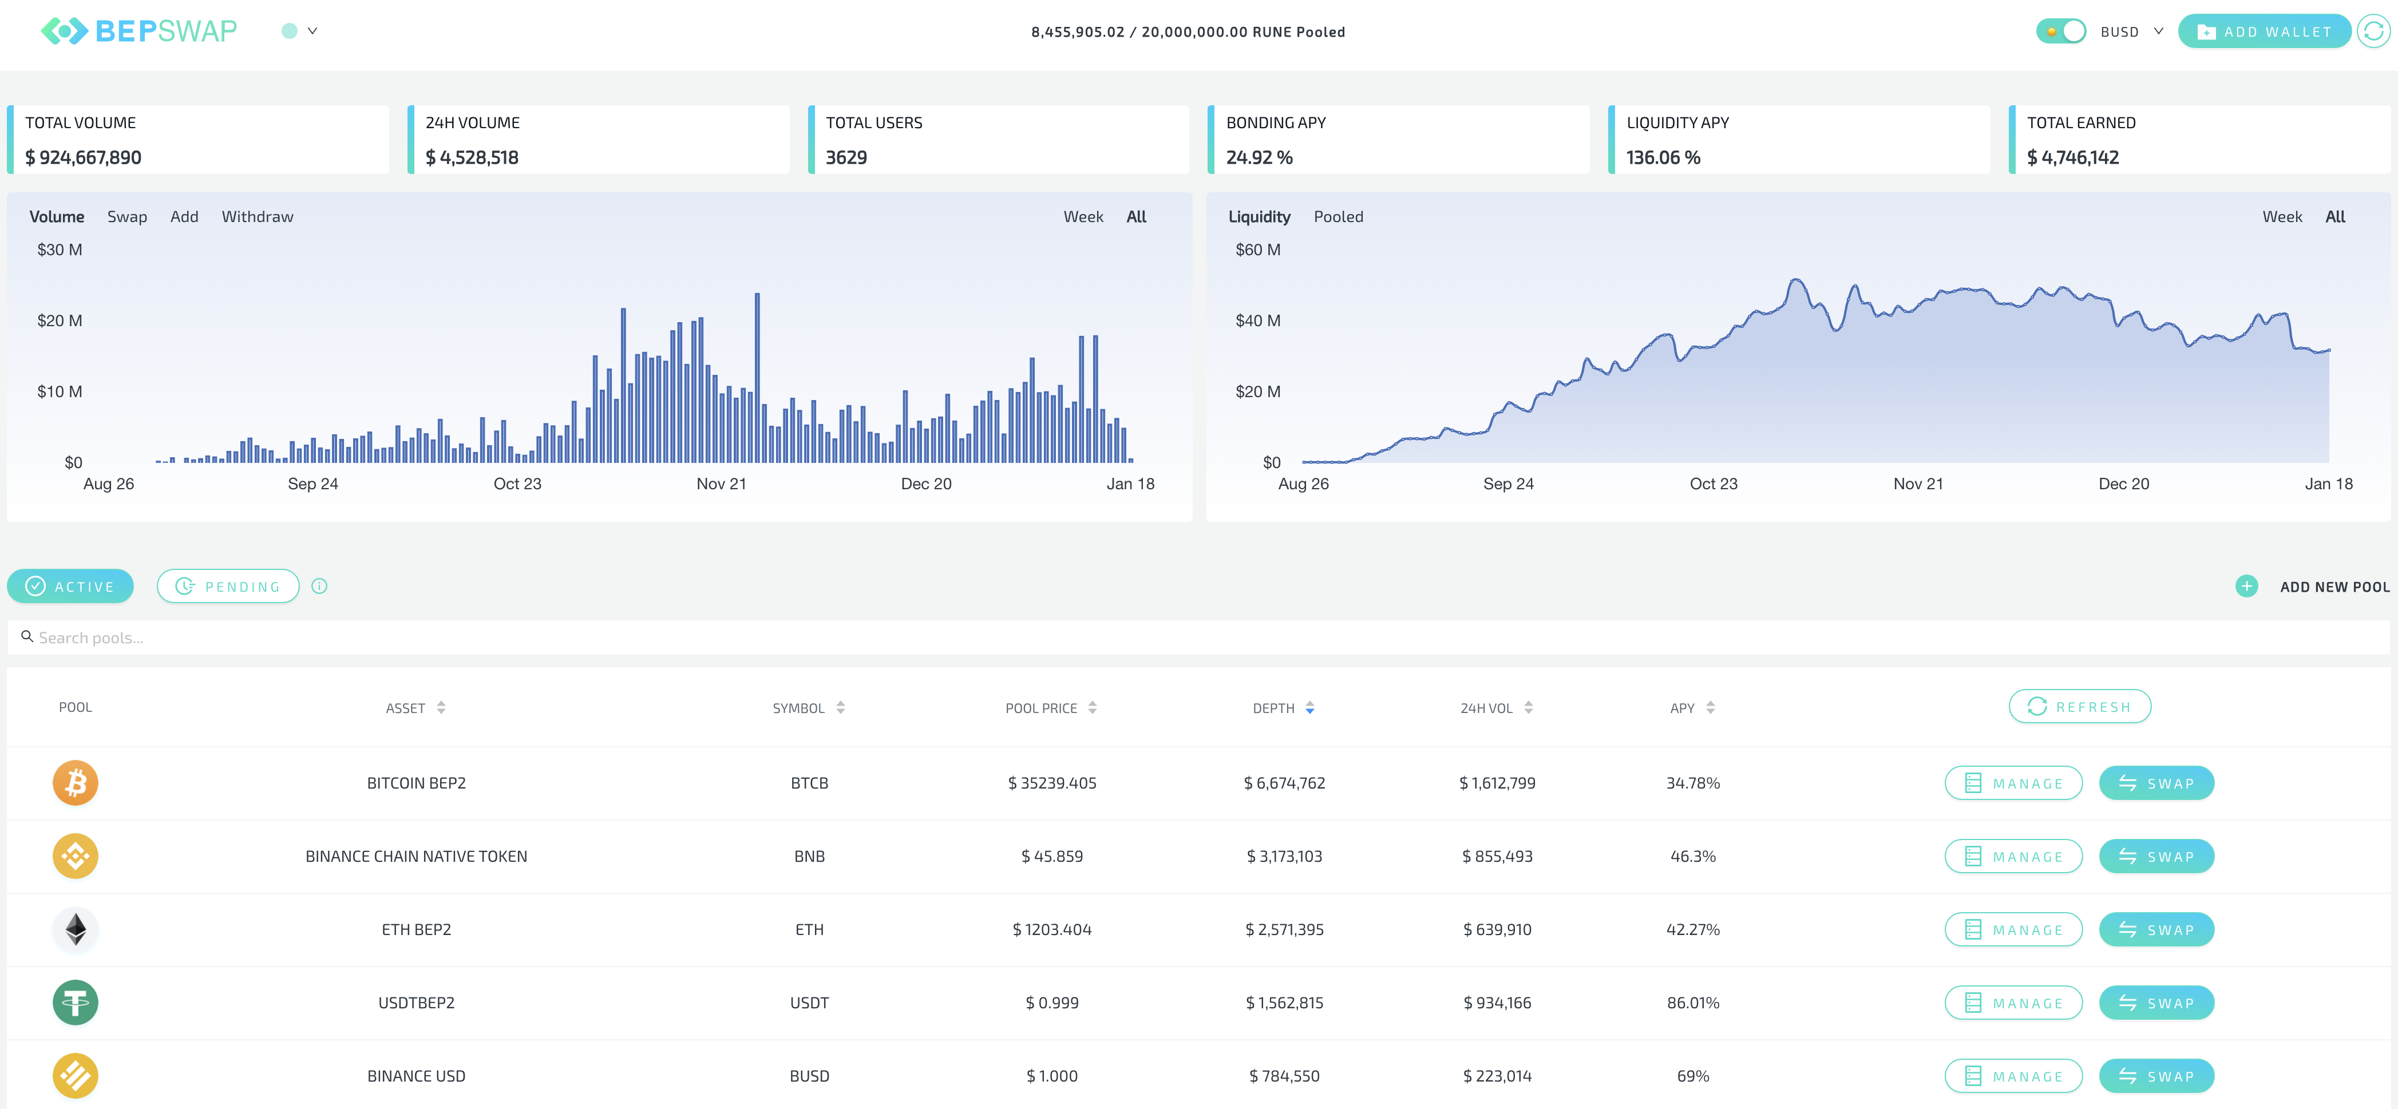The image size is (2398, 1109).
Task: Sort pools by Symbol column
Action: tap(808, 708)
